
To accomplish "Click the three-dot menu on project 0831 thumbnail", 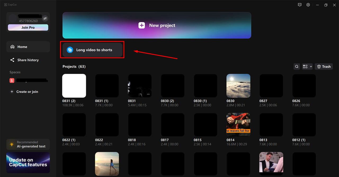I will point(148,94).
